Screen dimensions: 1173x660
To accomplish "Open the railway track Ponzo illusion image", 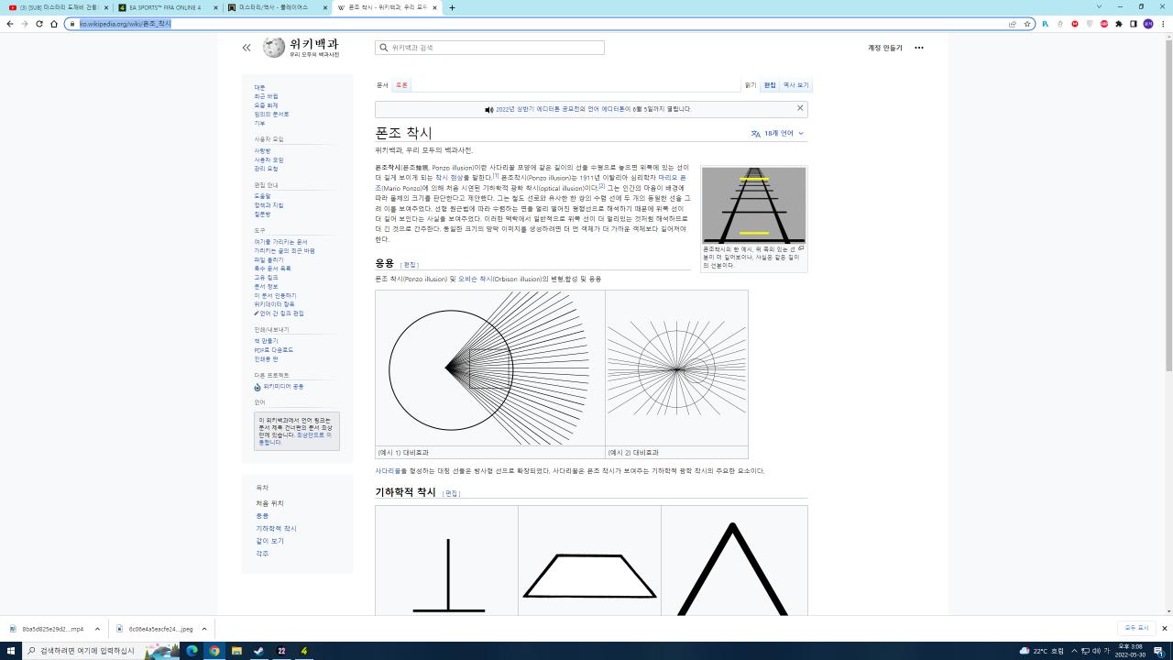I will 753,204.
